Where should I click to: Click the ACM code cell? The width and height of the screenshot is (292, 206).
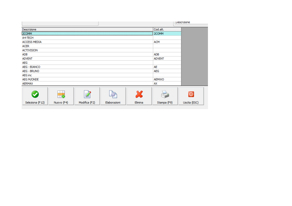pyautogui.click(x=167, y=42)
